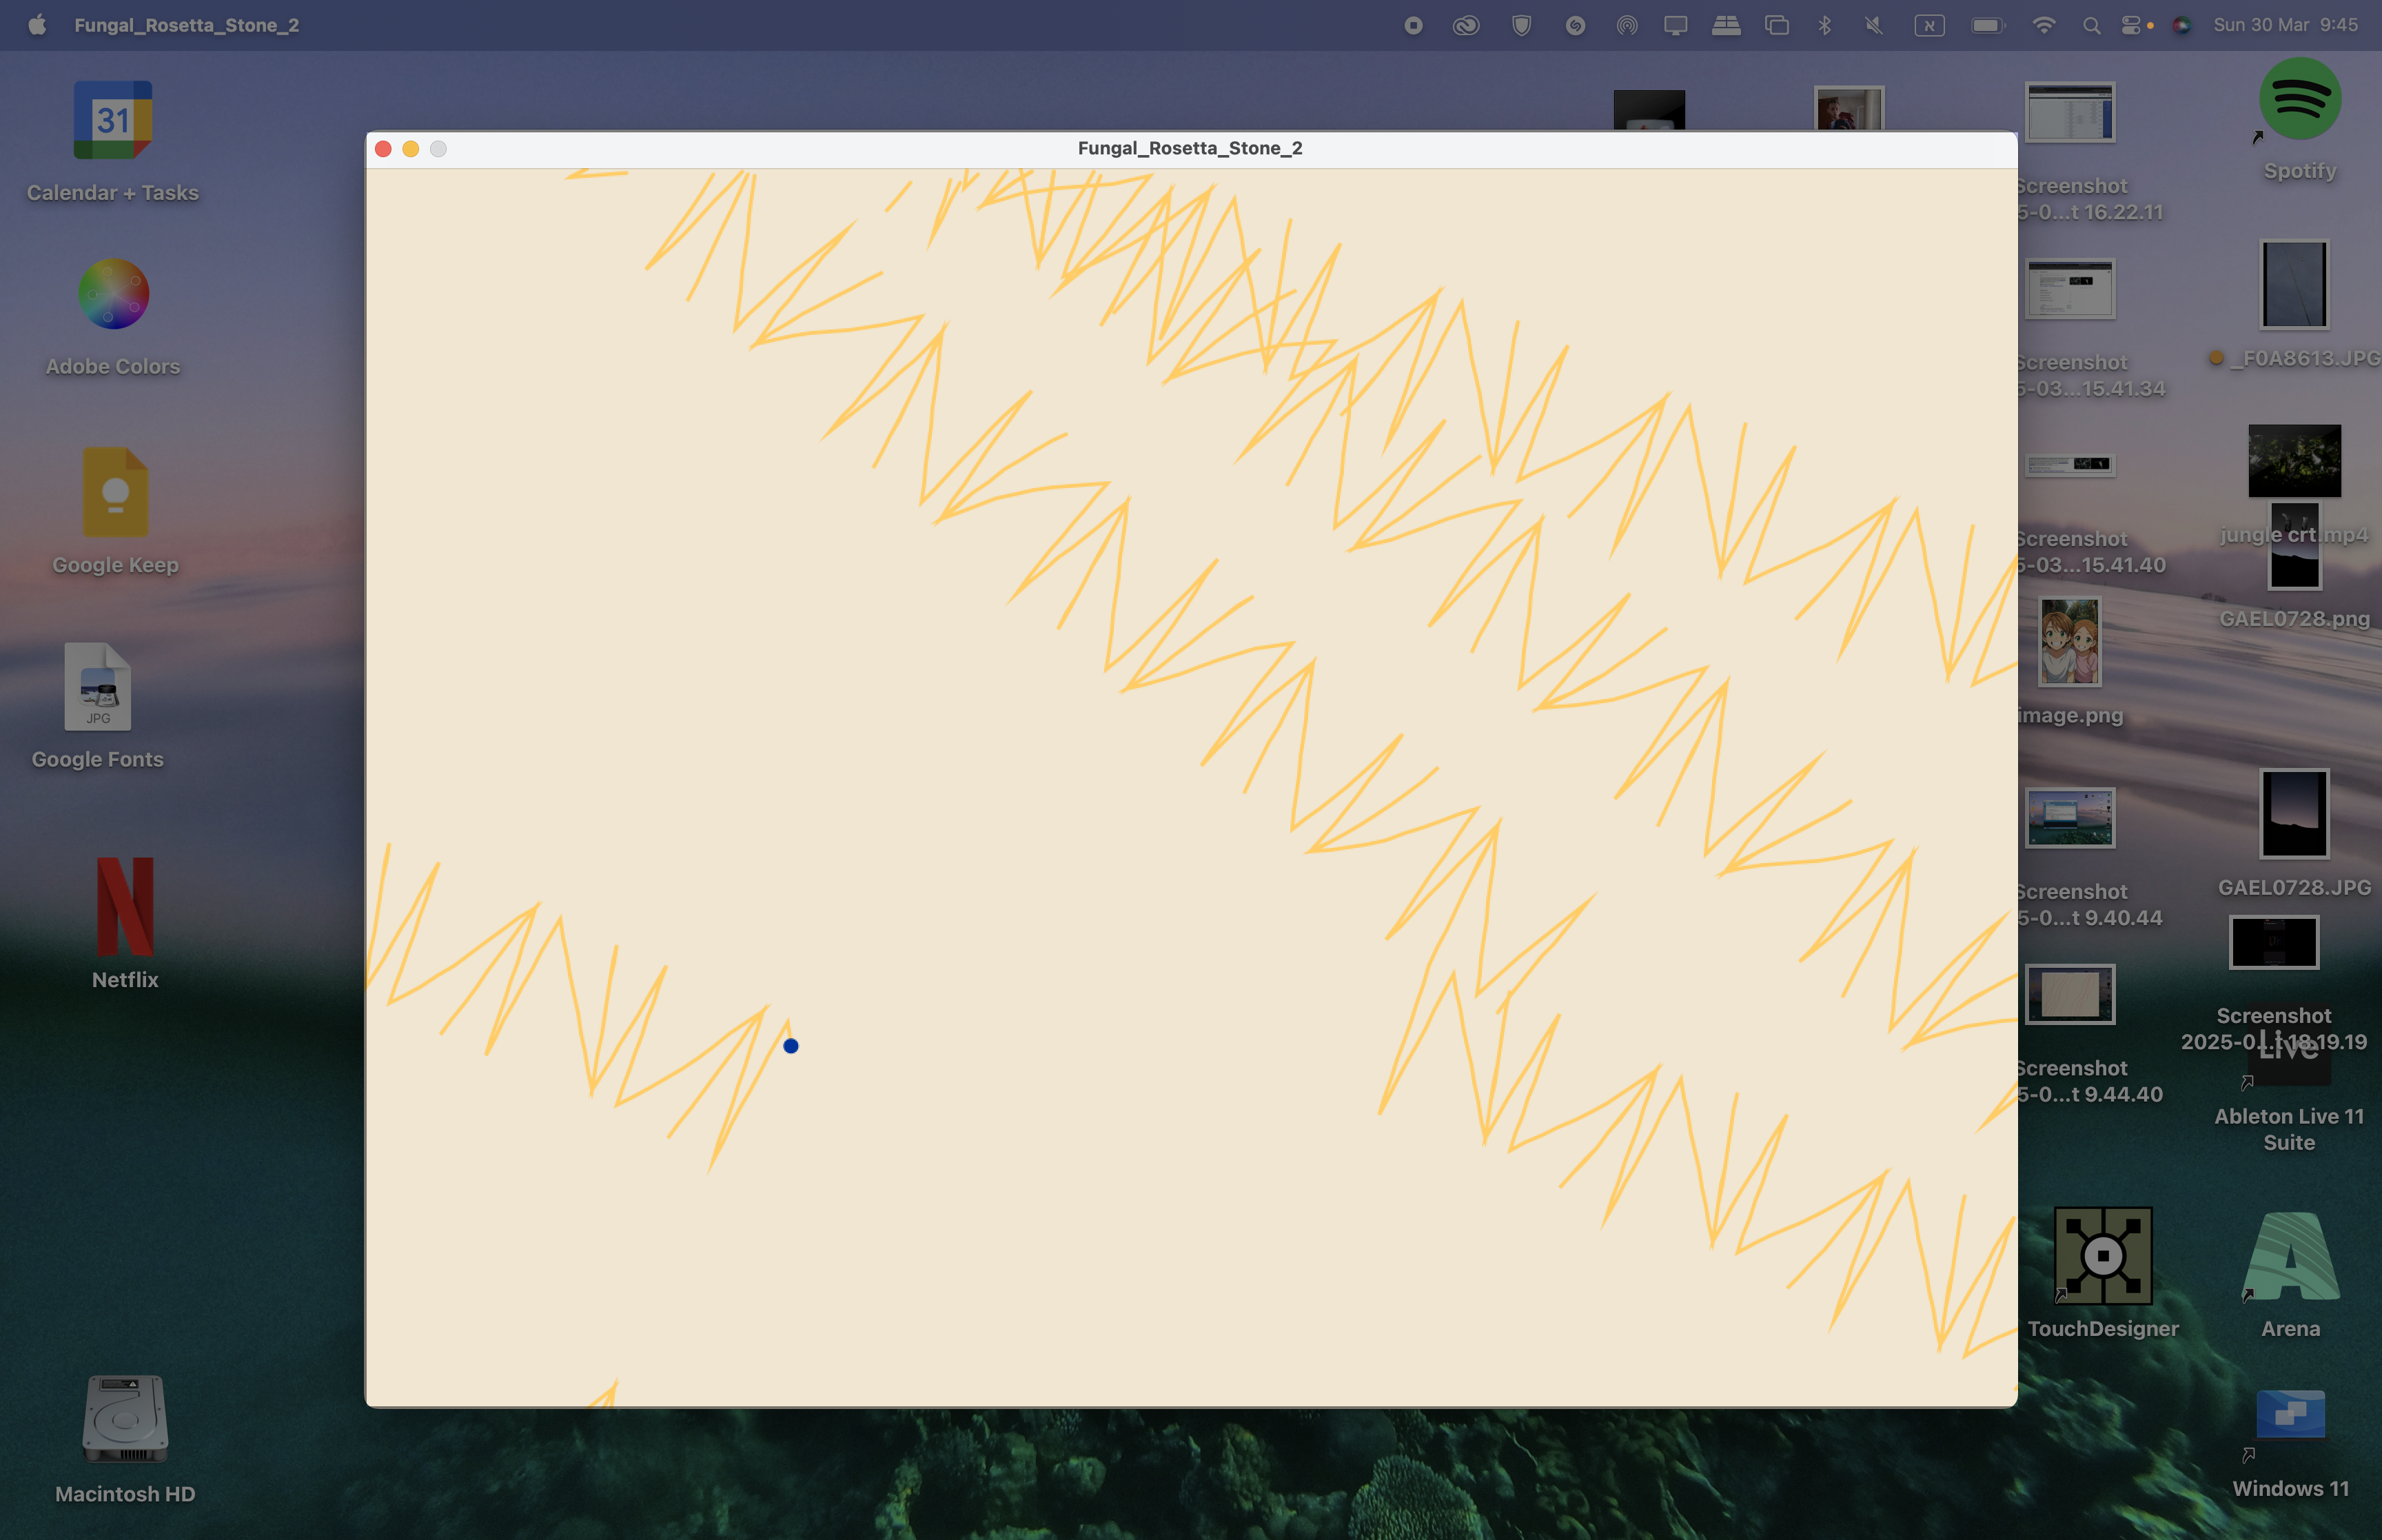Image resolution: width=2382 pixels, height=1540 pixels.
Task: Select the Screenshot ...t 9.44.40 file thumbnail
Action: (x=2069, y=994)
